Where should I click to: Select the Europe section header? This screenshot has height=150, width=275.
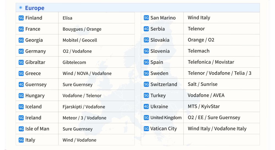[x=35, y=8]
